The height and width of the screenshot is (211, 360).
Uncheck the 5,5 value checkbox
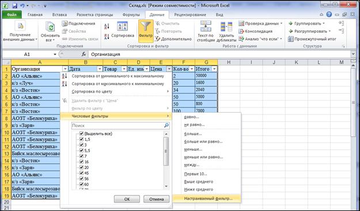pyautogui.click(x=81, y=150)
